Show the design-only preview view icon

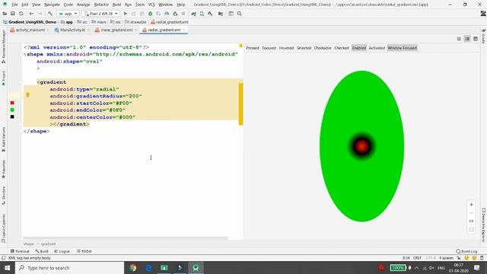[x=476, y=39]
